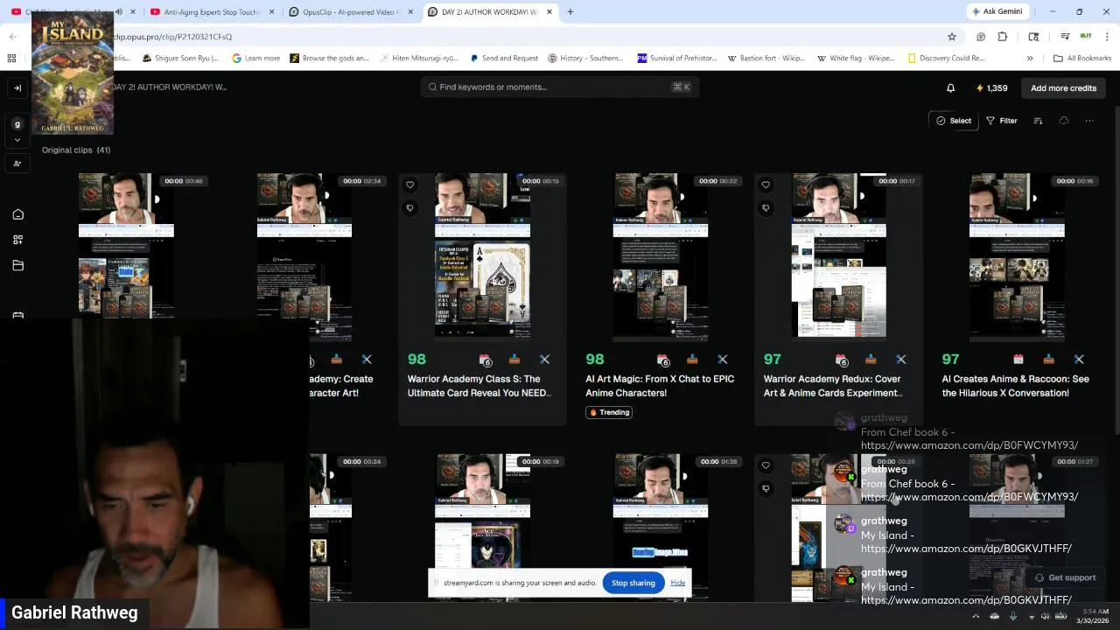The height and width of the screenshot is (630, 1120).
Task: Like the 'Warrior Academy Redux' clip with the heart icon
Action: pos(766,185)
